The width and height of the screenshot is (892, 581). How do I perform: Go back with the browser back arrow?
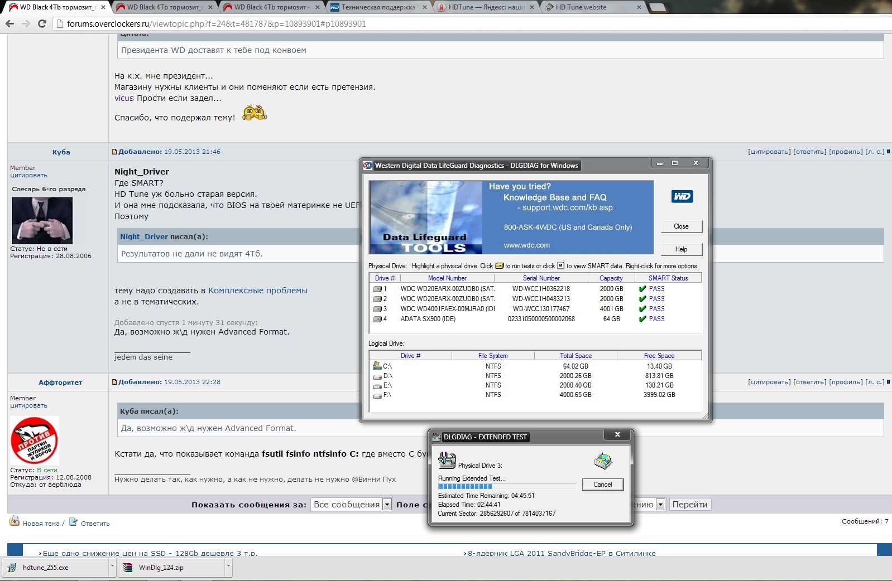click(9, 23)
